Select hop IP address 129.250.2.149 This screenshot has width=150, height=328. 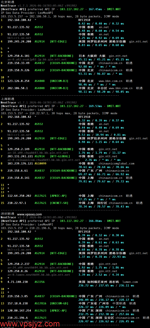18,149
